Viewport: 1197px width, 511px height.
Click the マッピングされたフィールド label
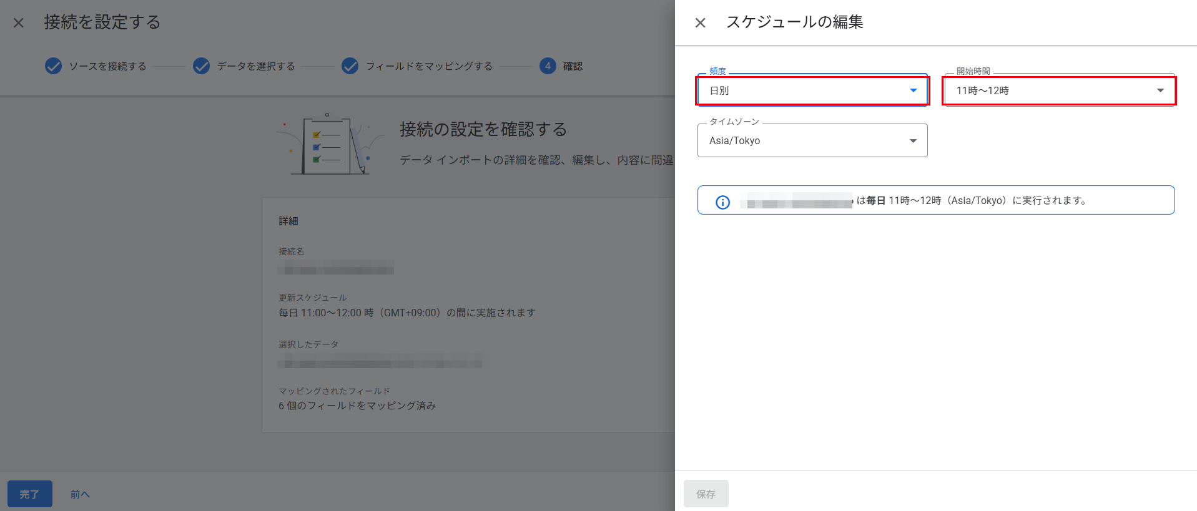334,391
